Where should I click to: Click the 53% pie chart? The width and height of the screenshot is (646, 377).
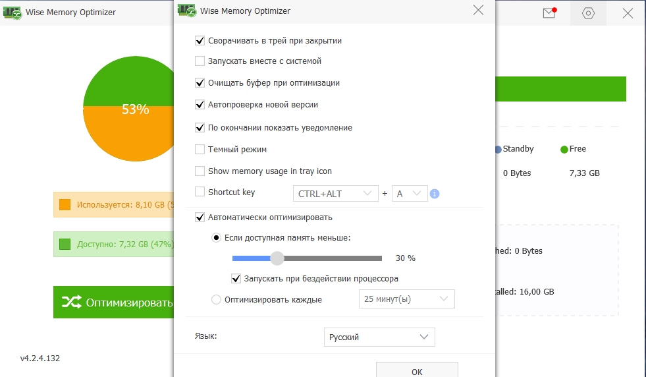(128, 109)
